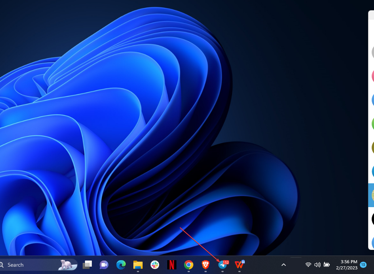Screen dimensions: 374x274
Task: Open the Teams Chat icon
Action: coord(104,265)
